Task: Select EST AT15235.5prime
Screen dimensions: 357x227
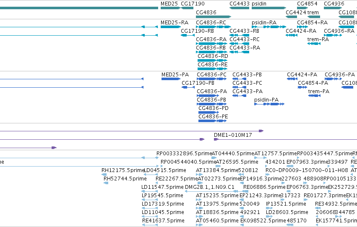Action: [x=199, y=200]
